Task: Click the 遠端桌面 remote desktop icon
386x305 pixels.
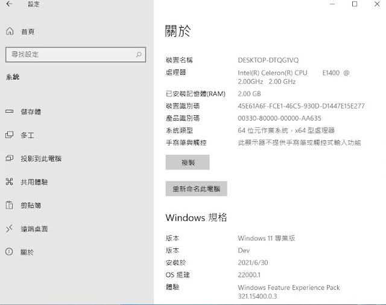Action: pos(10,228)
